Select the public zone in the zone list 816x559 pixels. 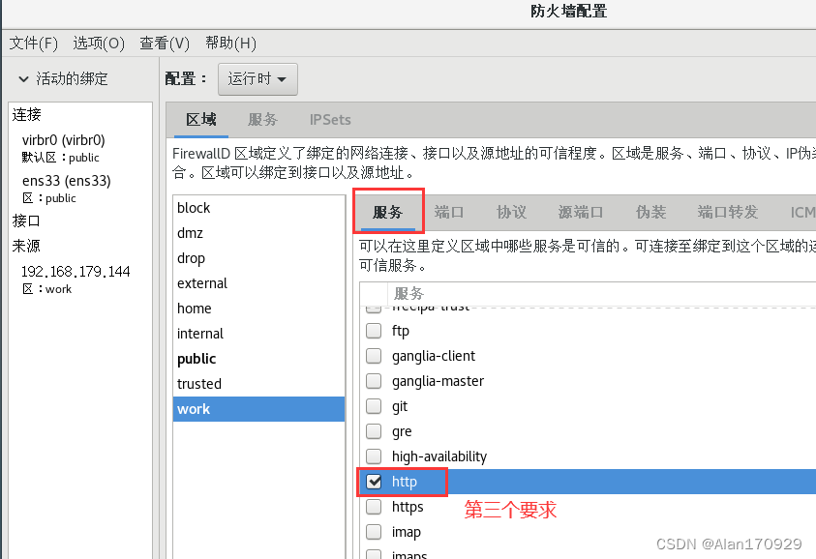[x=196, y=358]
